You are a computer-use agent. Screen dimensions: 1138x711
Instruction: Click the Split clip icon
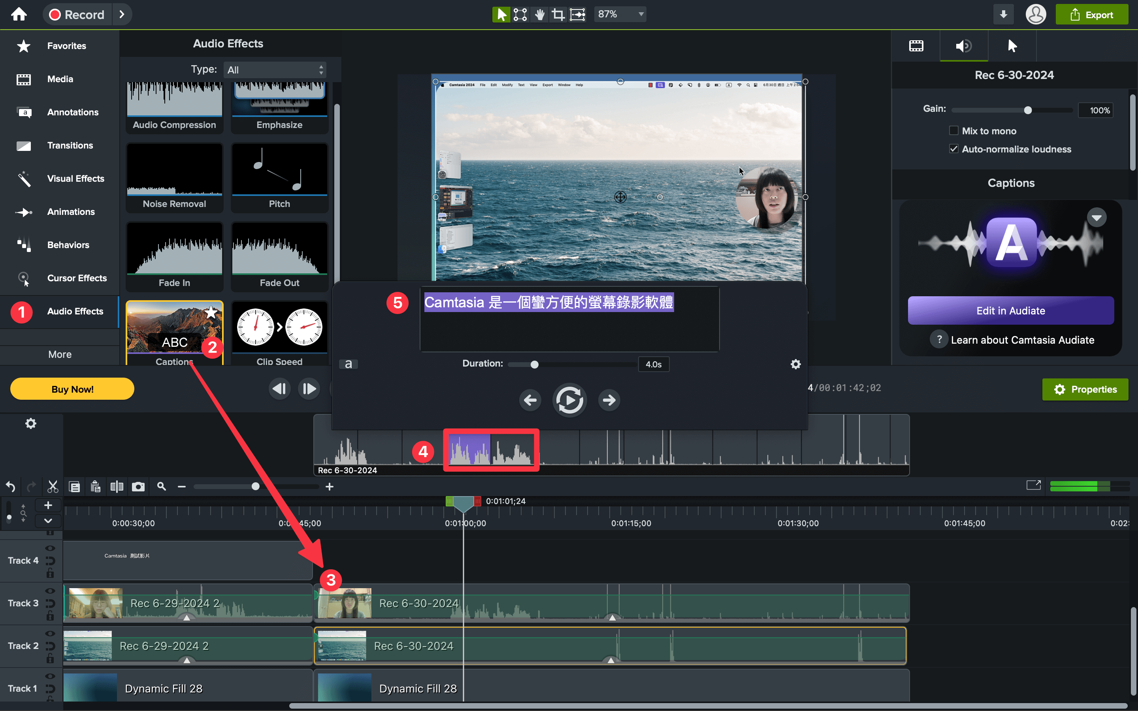(x=117, y=486)
